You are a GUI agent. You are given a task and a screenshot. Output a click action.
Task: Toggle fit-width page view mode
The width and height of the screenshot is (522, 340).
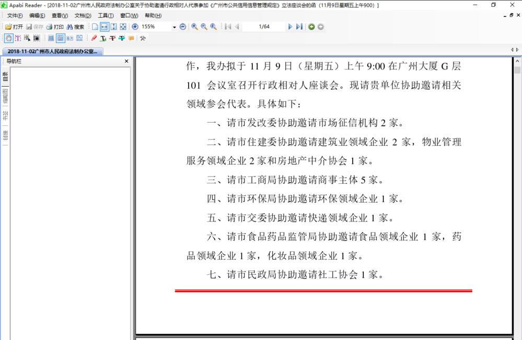[105, 27]
